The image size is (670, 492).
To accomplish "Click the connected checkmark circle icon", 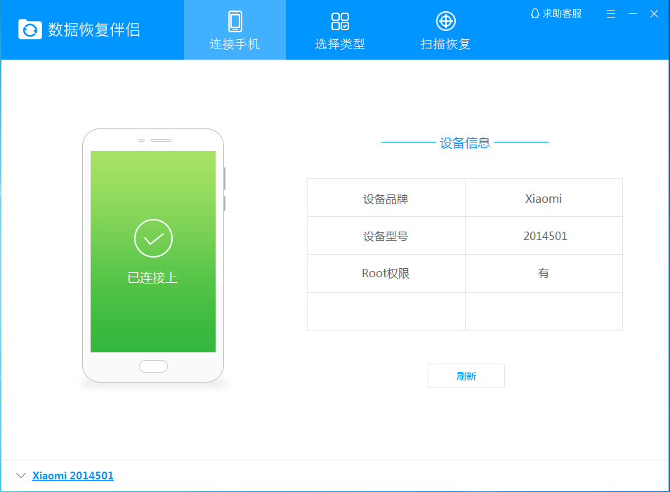I will [153, 239].
